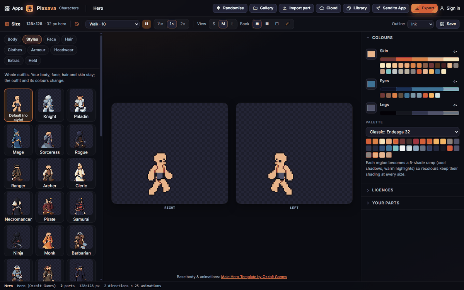This screenshot has width=464, height=290.
Task: Switch View size to S
Action: pos(214,24)
